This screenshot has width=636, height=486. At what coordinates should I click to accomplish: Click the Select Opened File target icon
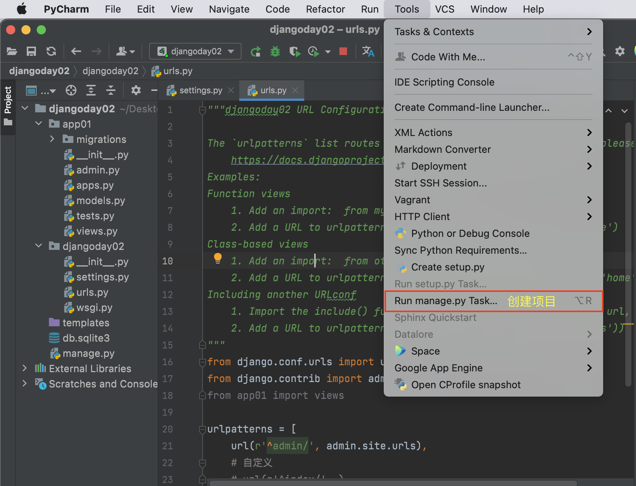tap(71, 91)
